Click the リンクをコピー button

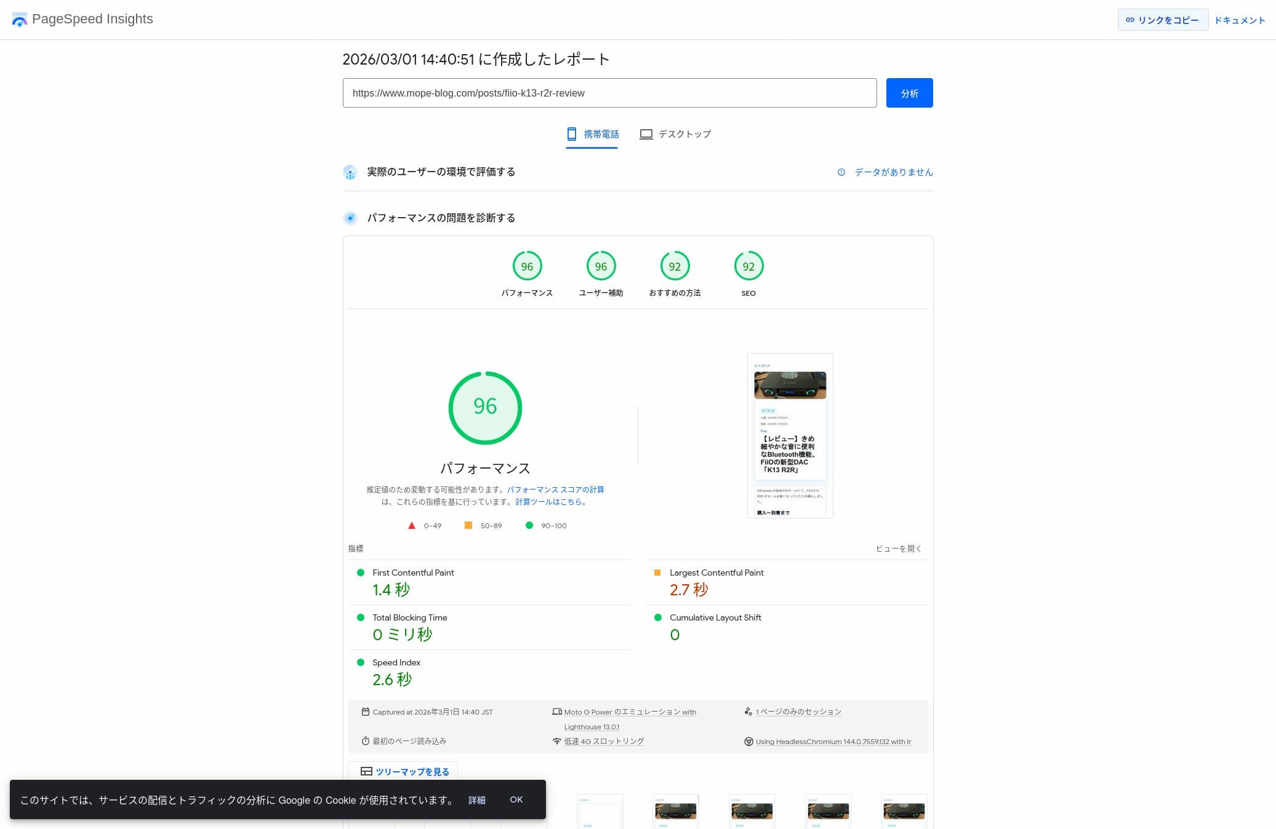(x=1162, y=20)
